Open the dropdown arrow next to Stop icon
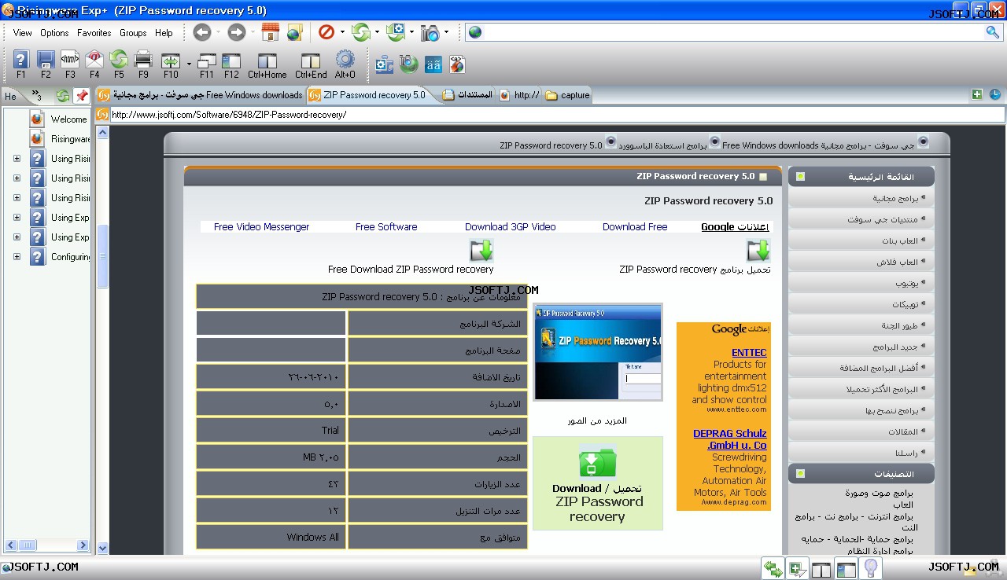Image resolution: width=1007 pixels, height=580 pixels. (x=342, y=33)
